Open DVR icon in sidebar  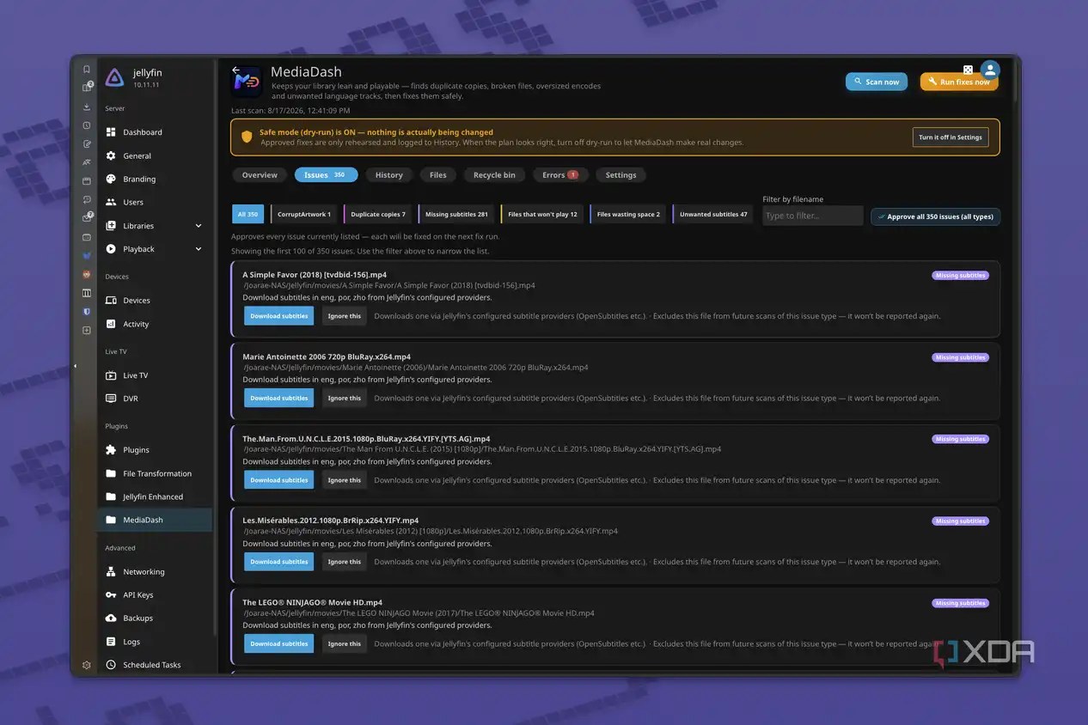(x=111, y=399)
